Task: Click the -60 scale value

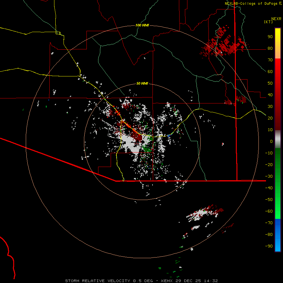Action: (269, 211)
